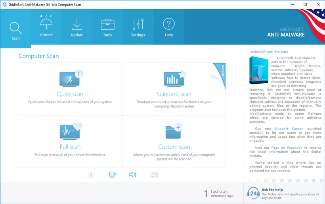The width and height of the screenshot is (325, 204).
Task: Click the GridinSoft Anti-Malware heading link
Action: click(269, 52)
